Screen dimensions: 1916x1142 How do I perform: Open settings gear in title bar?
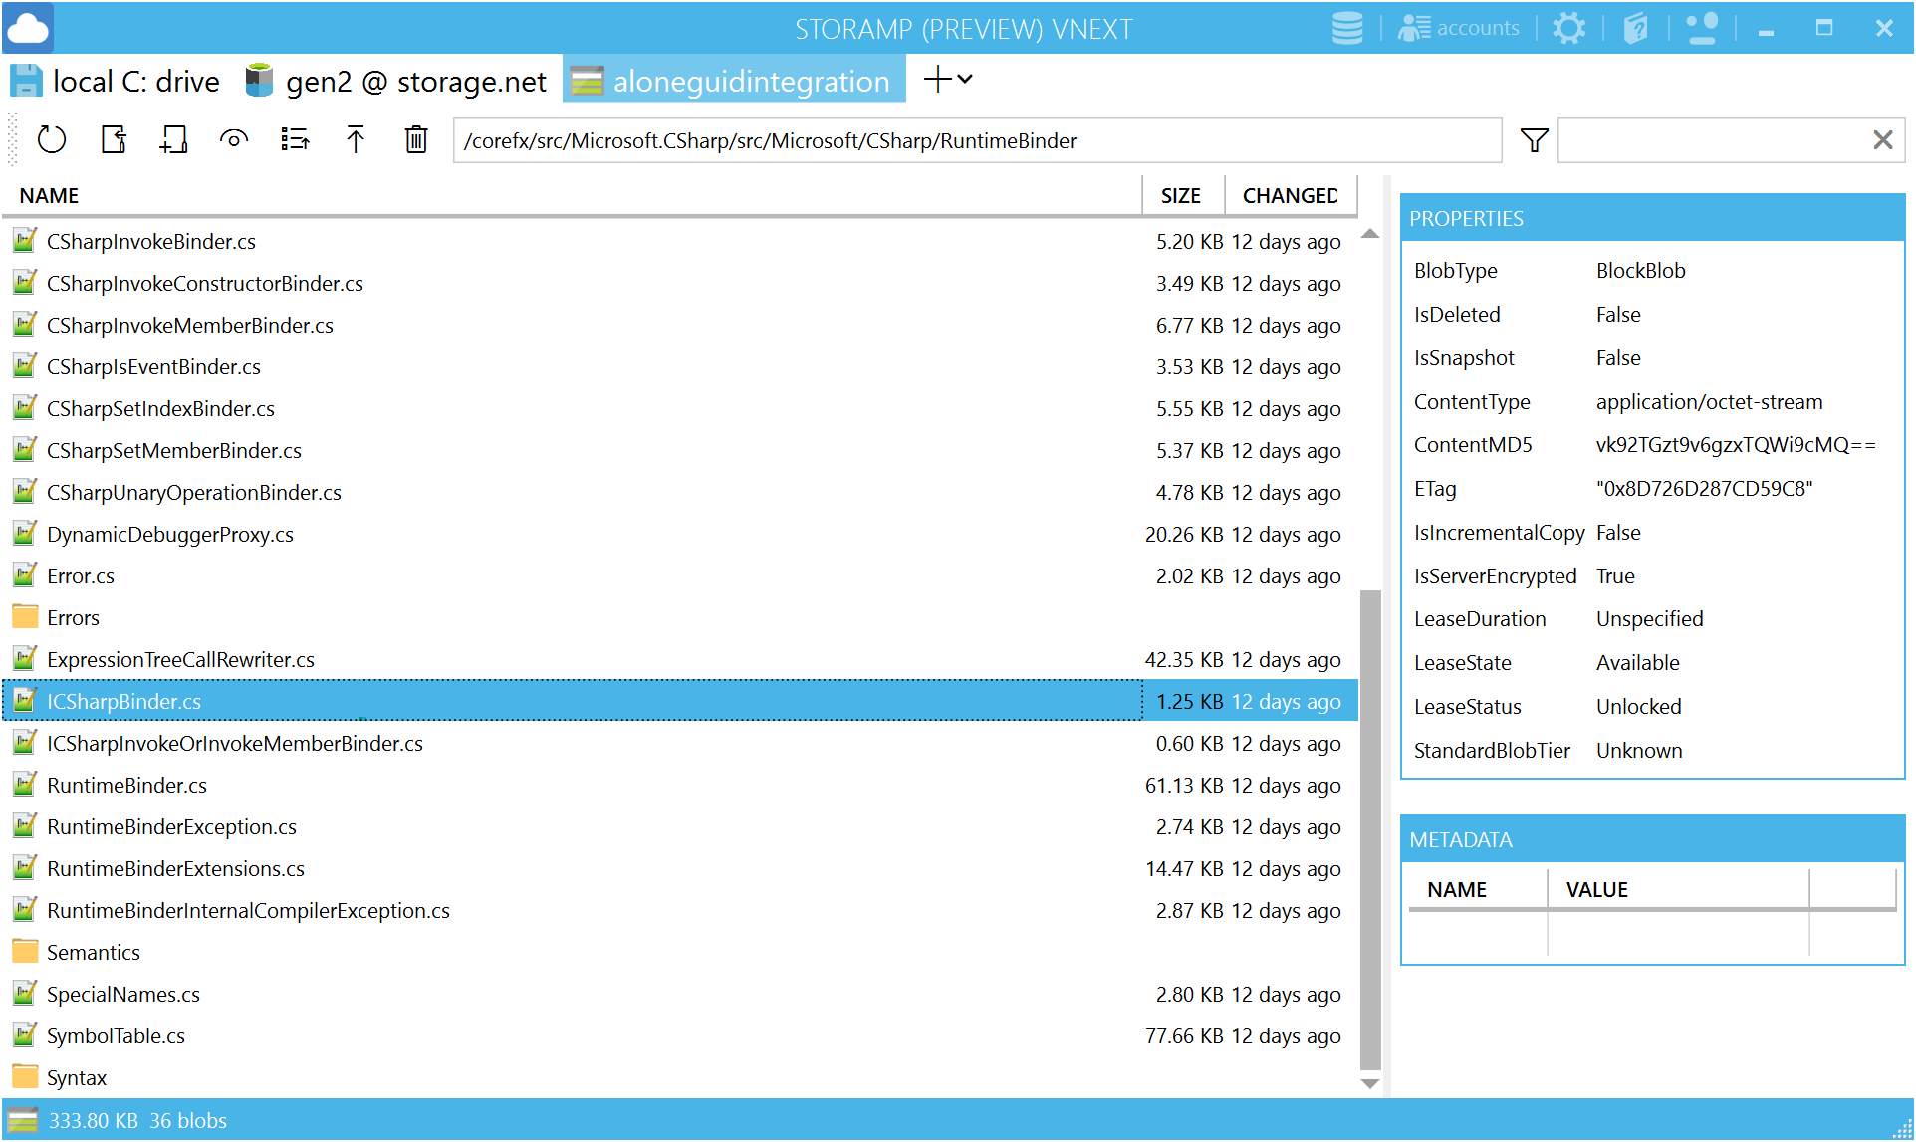tap(1568, 28)
